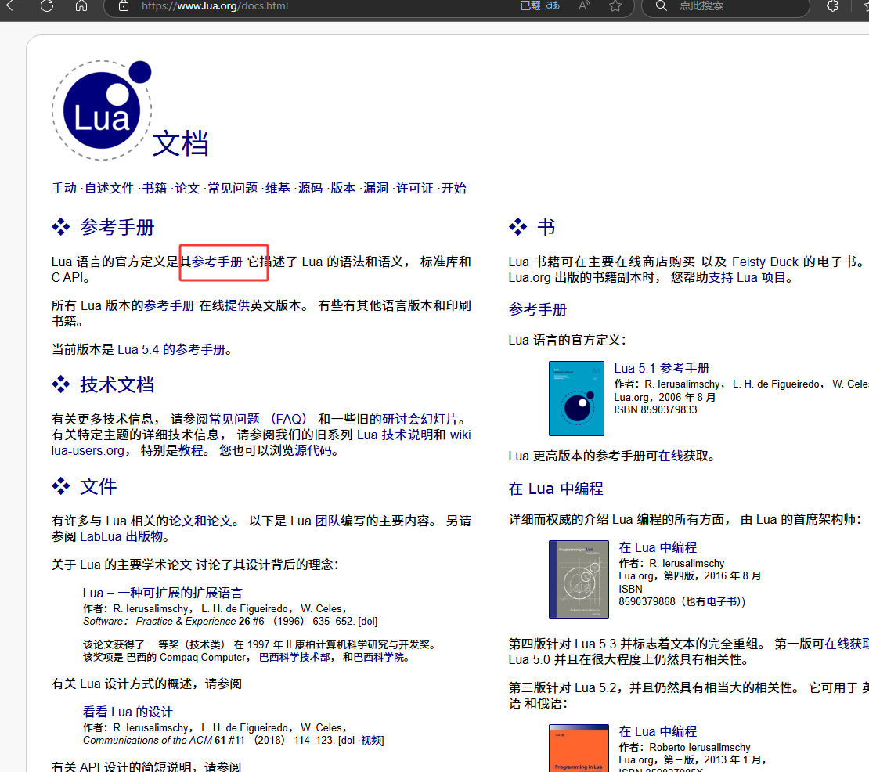Open the Lua 5.1 参考手册 link
The width and height of the screenshot is (869, 772).
[x=662, y=368]
